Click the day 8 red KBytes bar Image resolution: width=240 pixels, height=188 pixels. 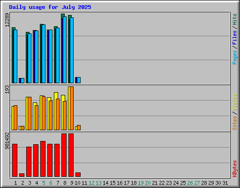pyautogui.click(x=64, y=155)
